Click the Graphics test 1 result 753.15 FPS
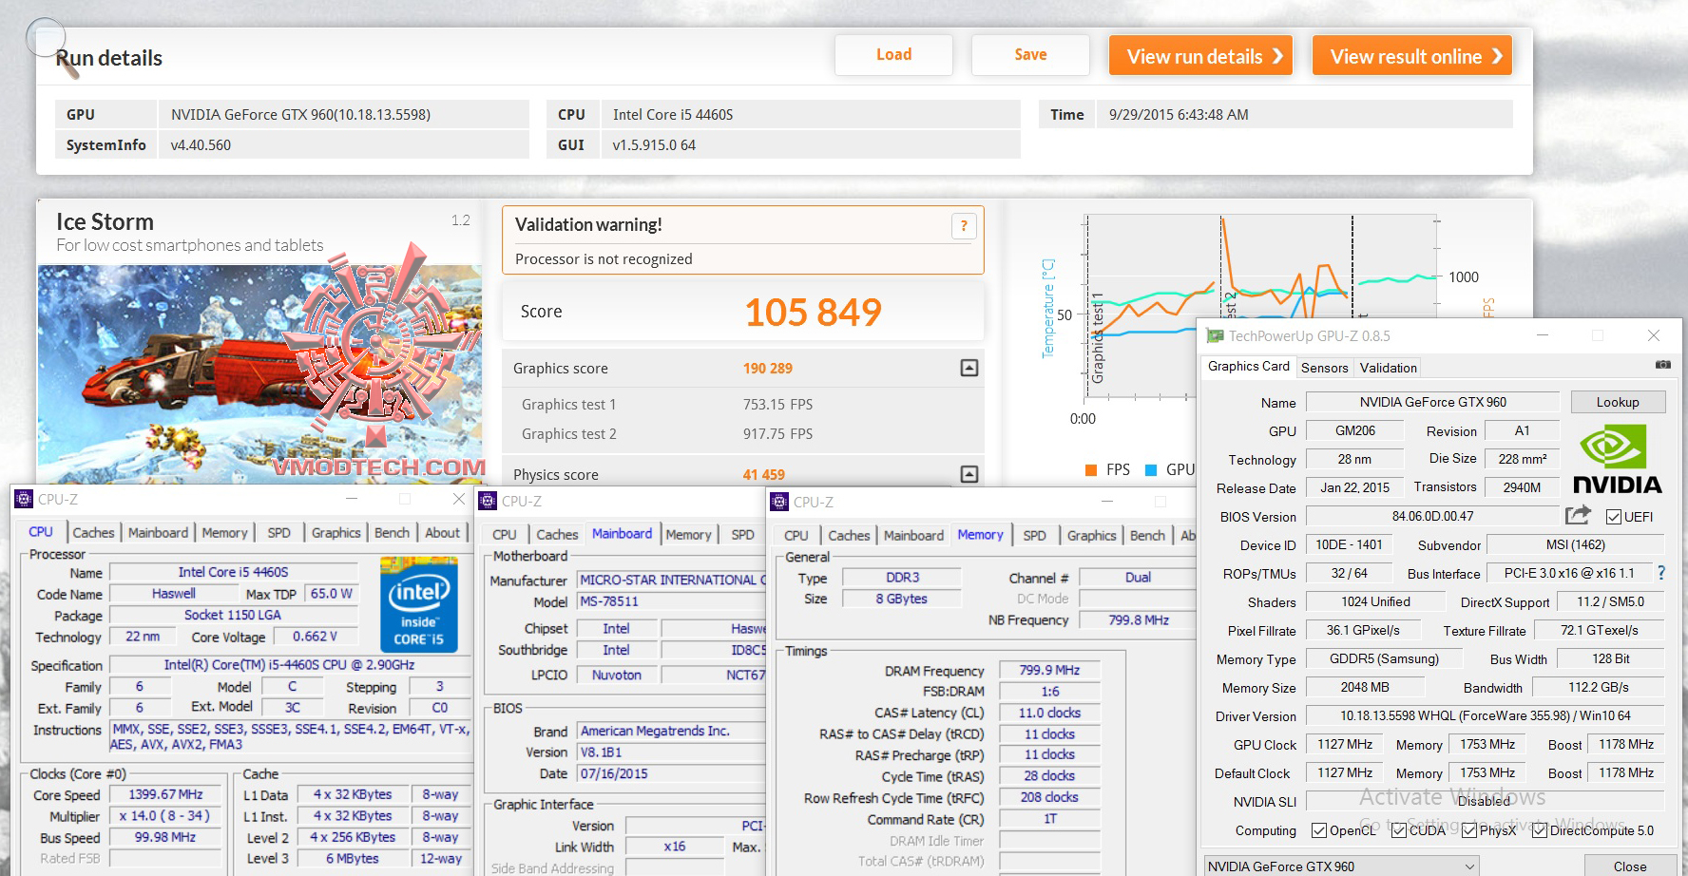 tap(777, 405)
